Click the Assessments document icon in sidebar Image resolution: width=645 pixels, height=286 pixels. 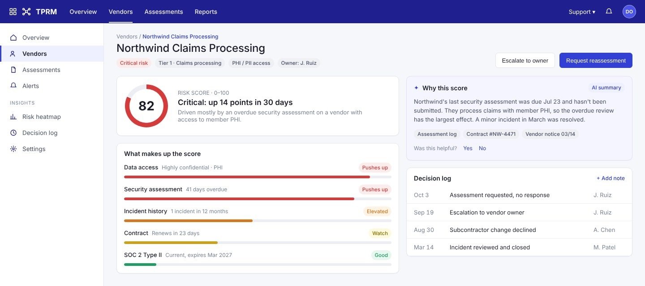(x=13, y=70)
